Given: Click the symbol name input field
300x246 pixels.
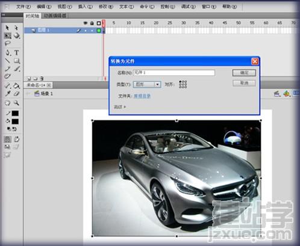Looking at the screenshot, I should click(174, 73).
